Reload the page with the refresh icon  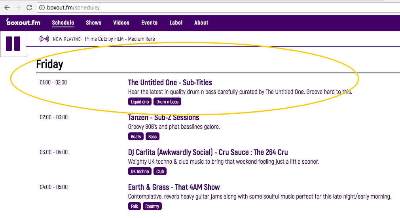29,8
